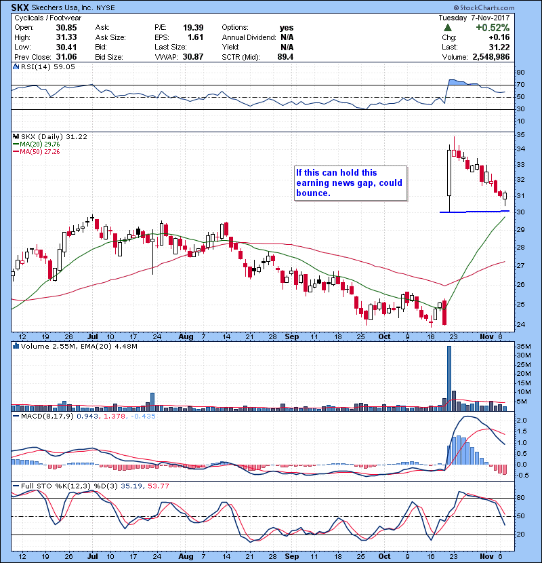
Task: Click the latest candlestick at Nov 7
Action: [x=505, y=196]
